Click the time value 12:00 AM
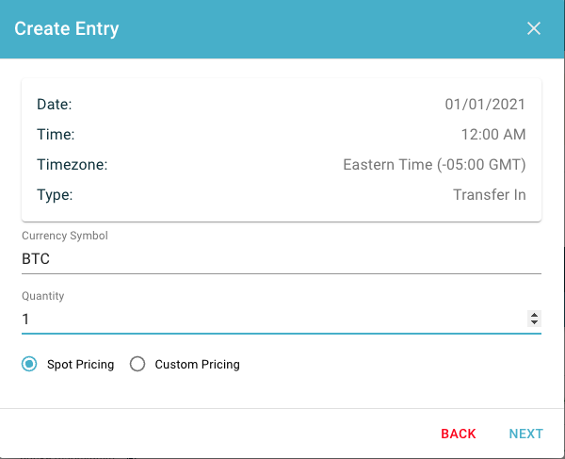 [493, 135]
